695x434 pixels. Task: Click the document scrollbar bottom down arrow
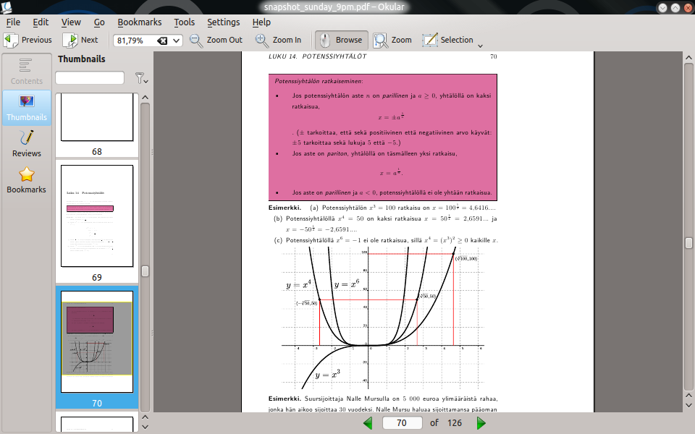click(x=688, y=405)
